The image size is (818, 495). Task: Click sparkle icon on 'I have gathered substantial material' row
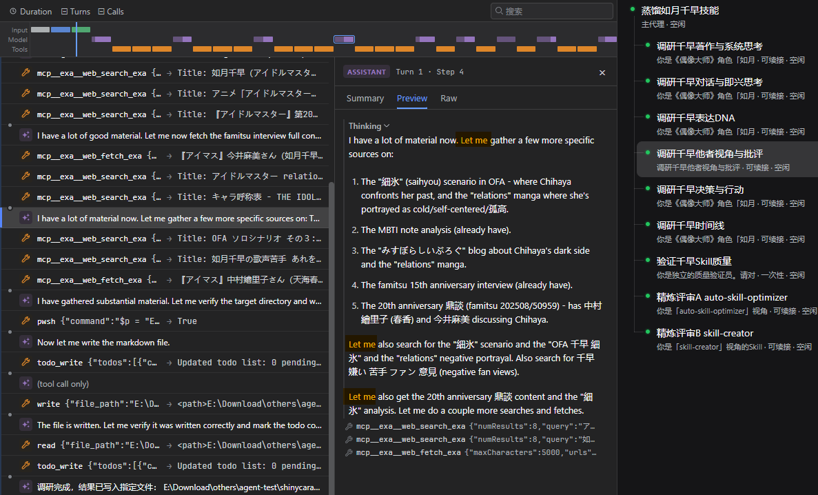click(x=25, y=301)
